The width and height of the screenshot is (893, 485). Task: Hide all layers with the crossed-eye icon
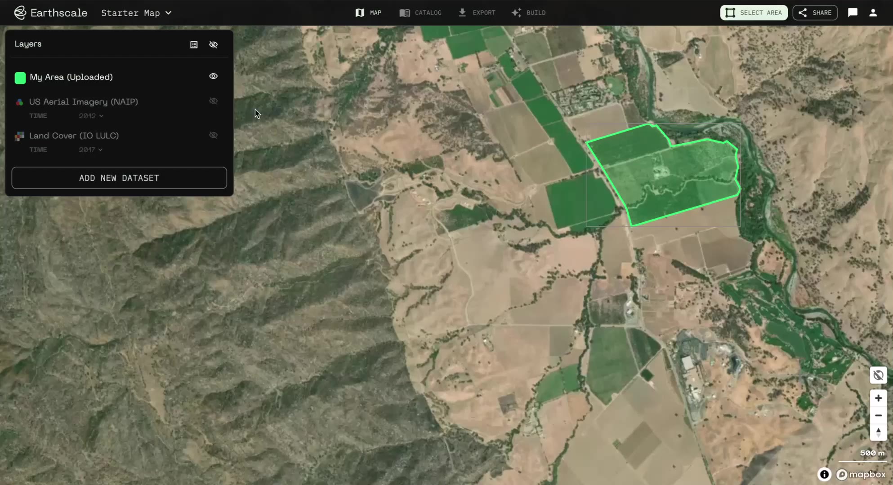pos(214,44)
